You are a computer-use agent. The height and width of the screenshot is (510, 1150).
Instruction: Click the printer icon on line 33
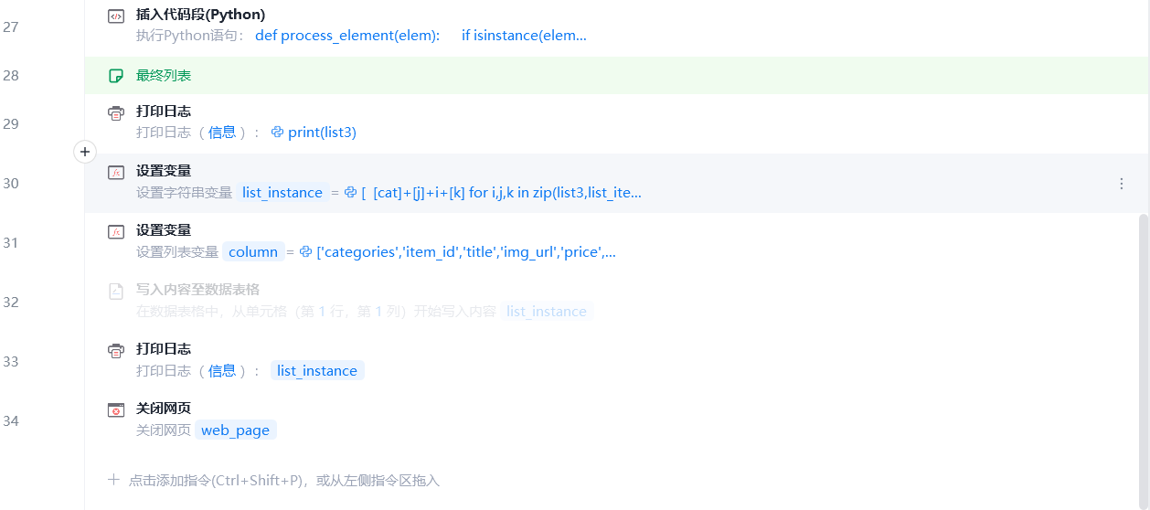click(116, 350)
